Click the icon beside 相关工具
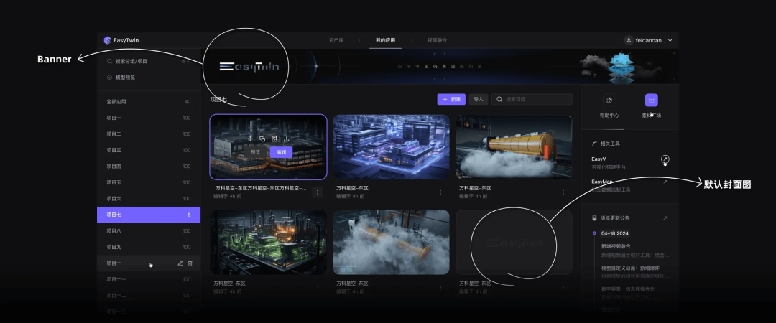This screenshot has width=776, height=323. click(594, 144)
